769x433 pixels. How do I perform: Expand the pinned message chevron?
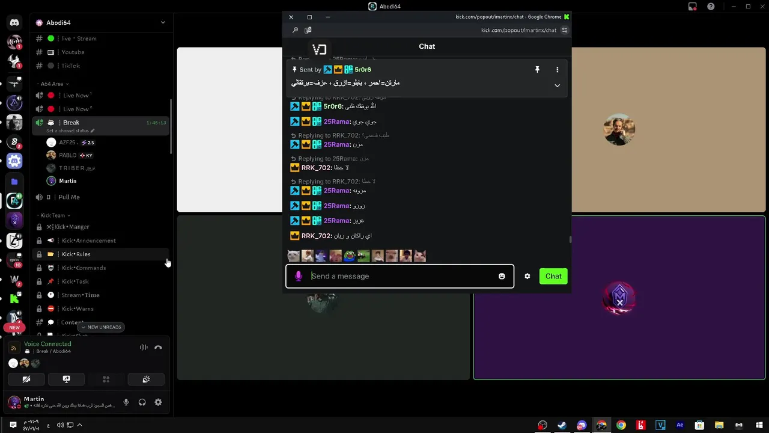557,85
